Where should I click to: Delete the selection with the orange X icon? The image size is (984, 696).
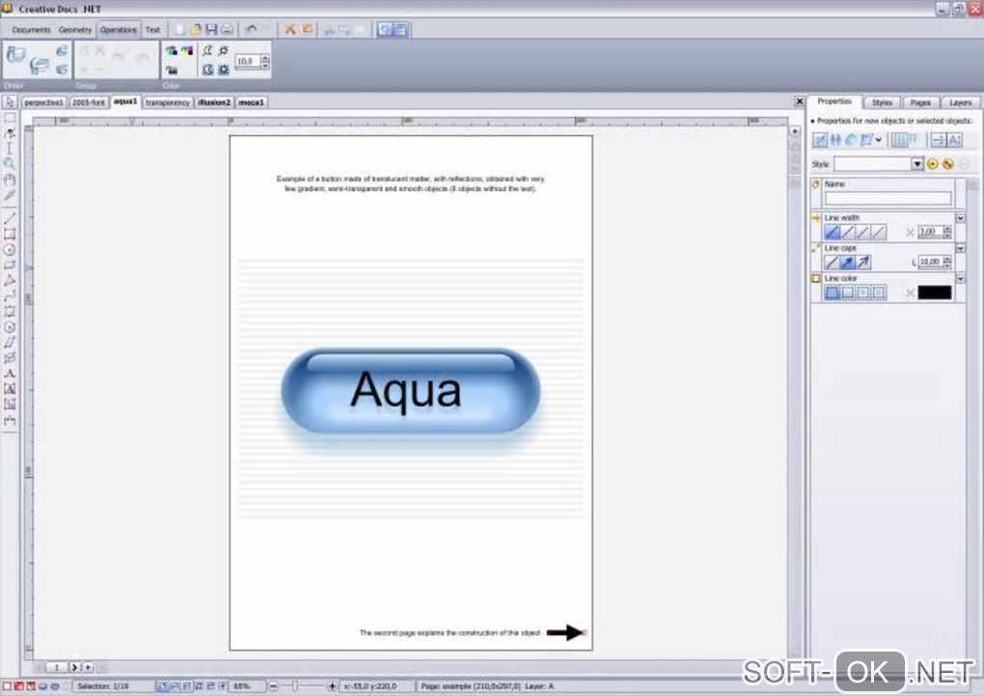tap(290, 30)
